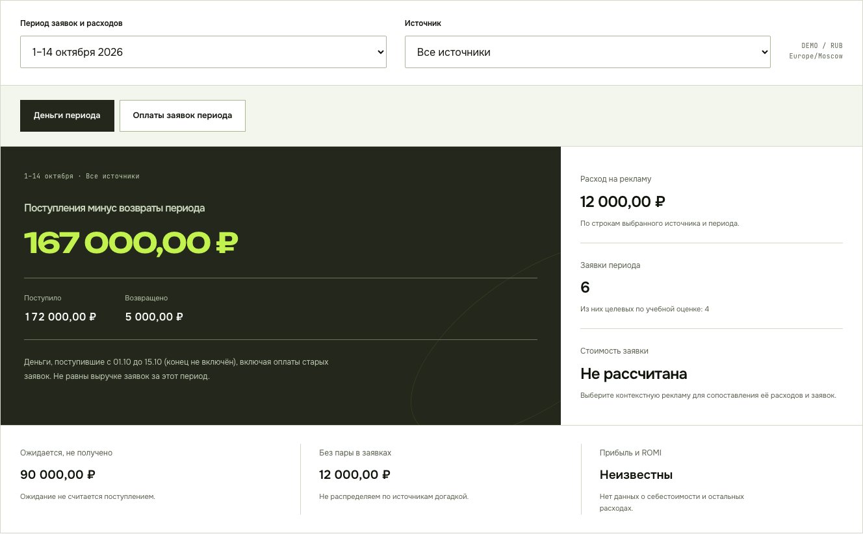Click the "Заявки периода" count 6

(585, 287)
